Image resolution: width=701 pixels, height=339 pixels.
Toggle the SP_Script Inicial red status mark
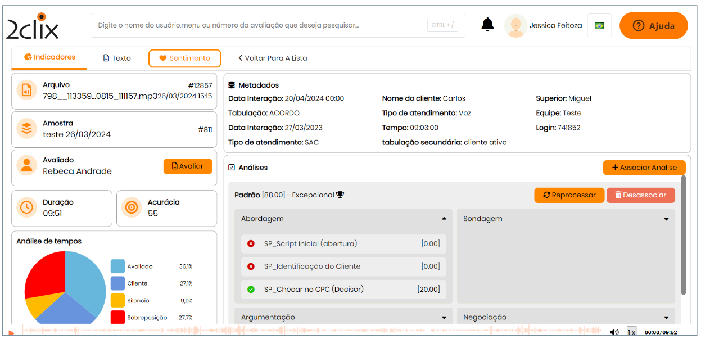(x=251, y=244)
